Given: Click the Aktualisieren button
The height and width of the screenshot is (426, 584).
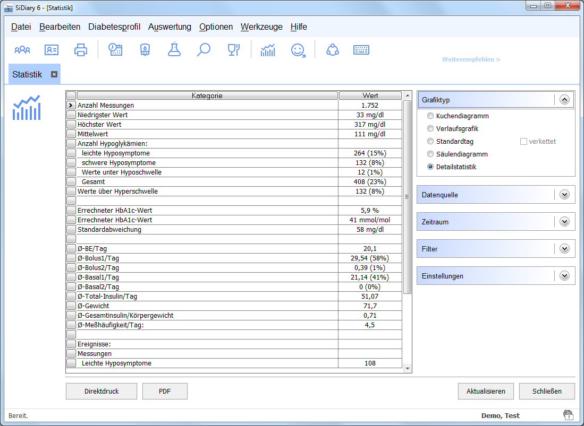Looking at the screenshot, I should coord(486,391).
